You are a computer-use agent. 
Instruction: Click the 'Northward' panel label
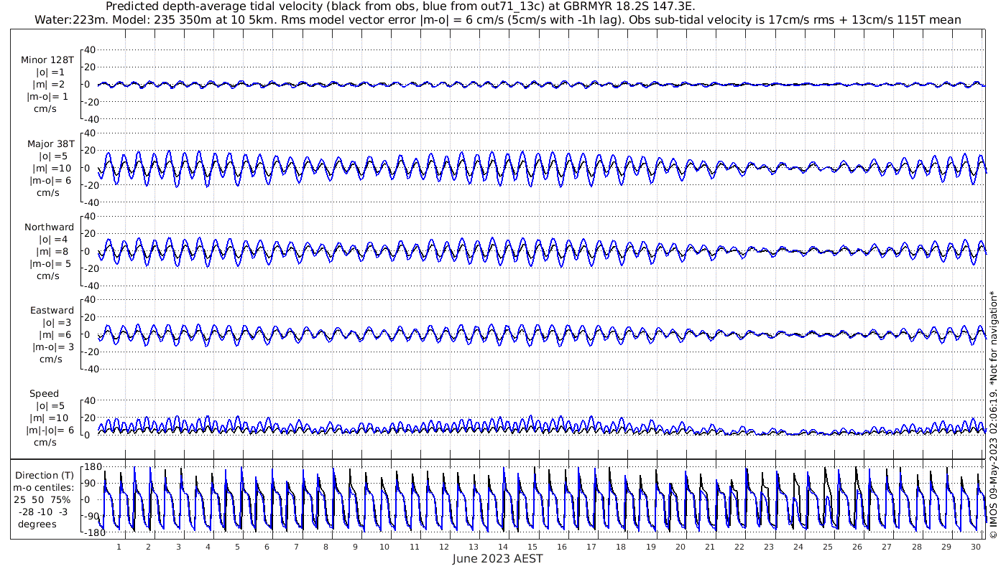click(x=49, y=227)
